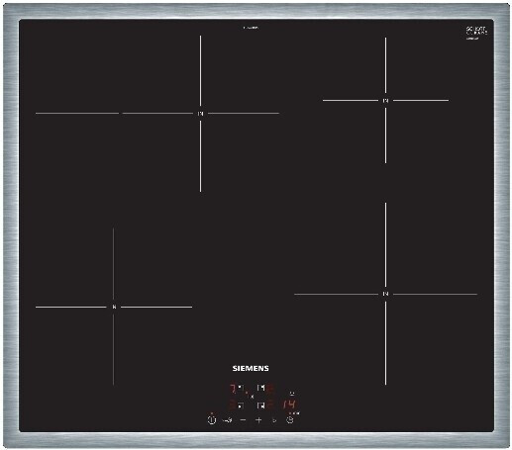This screenshot has height=450, width=512.
Task: Tap the indicator light above the power symbol
Action: tap(212, 413)
